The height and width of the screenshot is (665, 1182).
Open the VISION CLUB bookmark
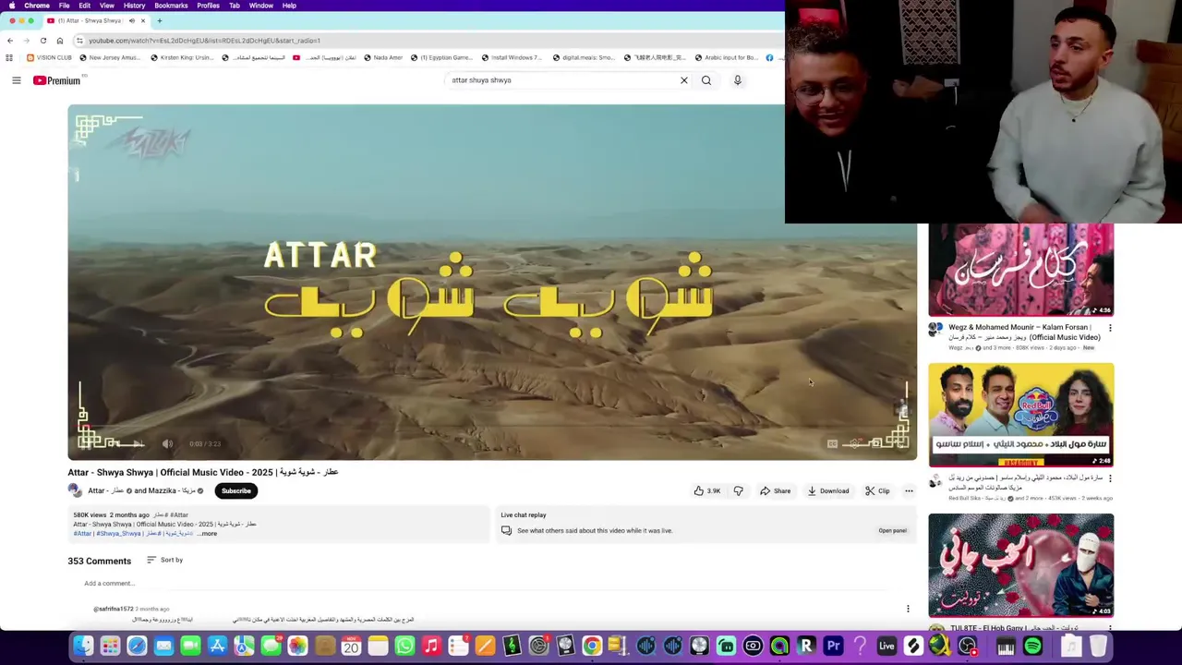point(50,57)
